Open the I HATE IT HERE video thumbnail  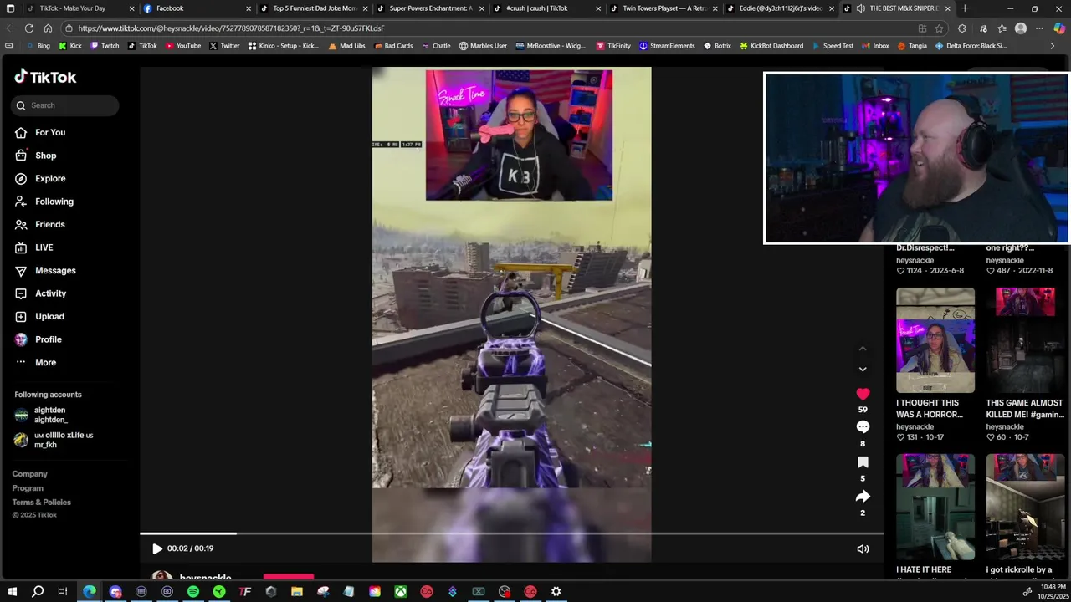935,507
